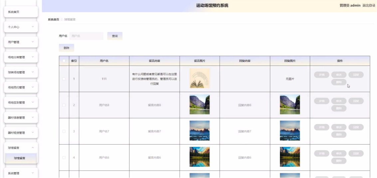Open the book 留言图片 thumbnail in row 111
This screenshot has height=178, width=377.
point(200,78)
